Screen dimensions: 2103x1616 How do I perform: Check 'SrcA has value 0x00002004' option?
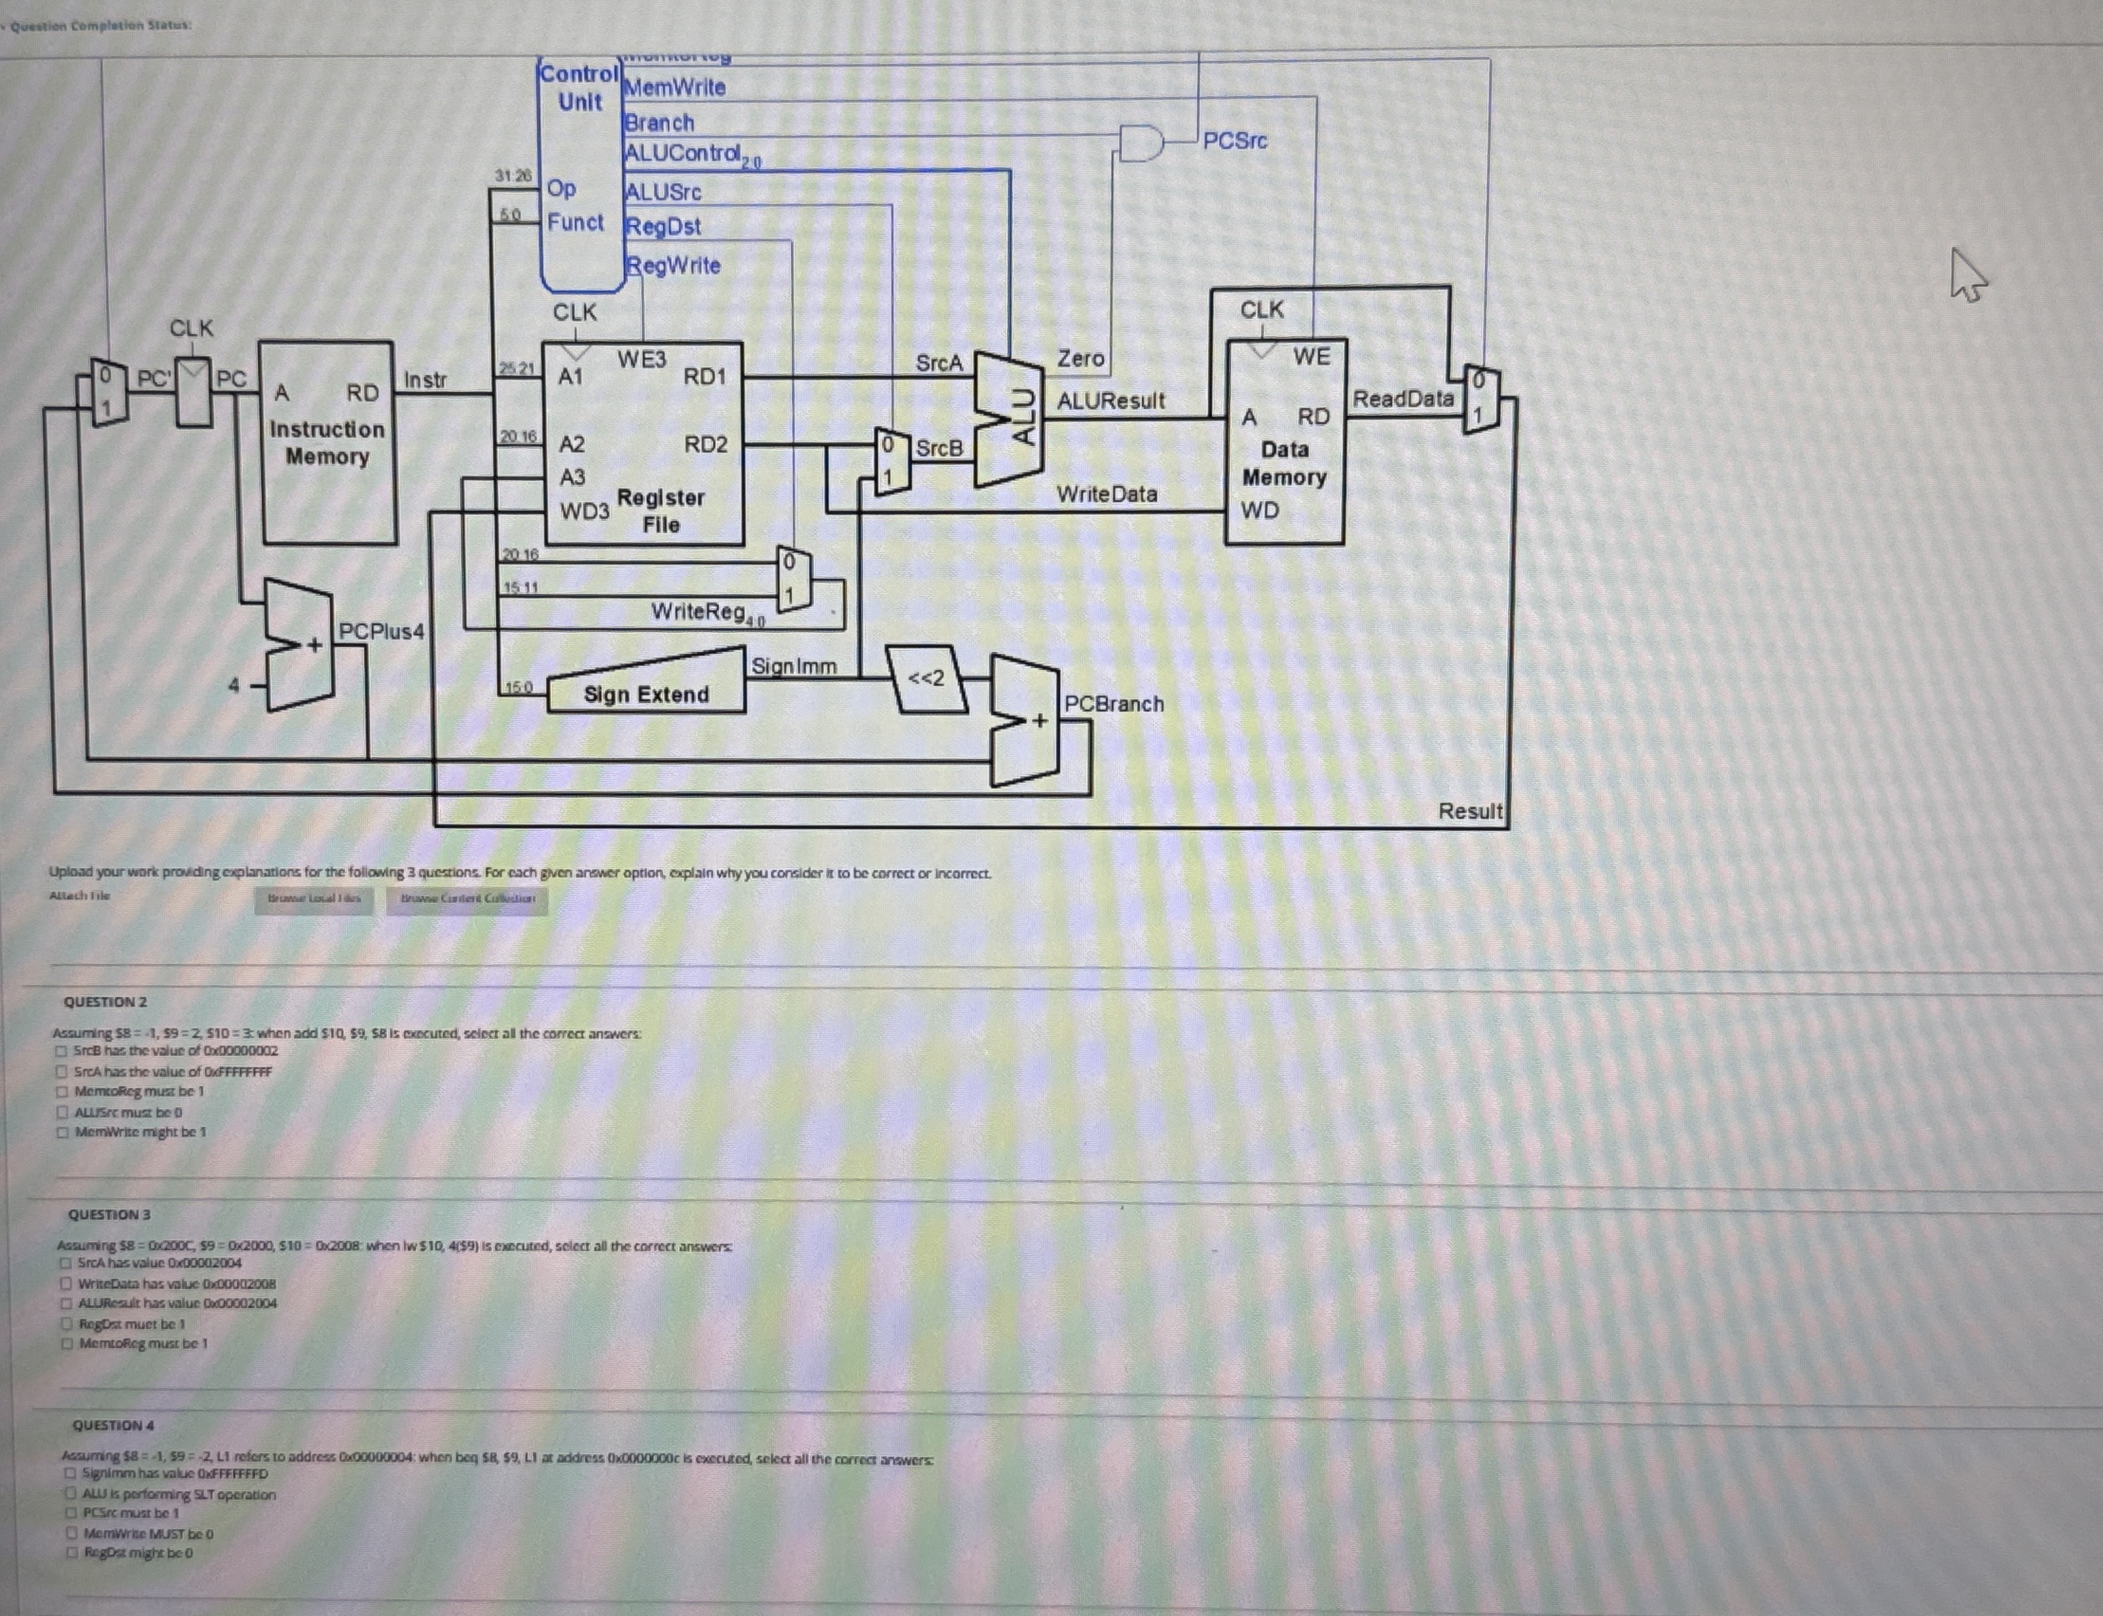point(65,1263)
